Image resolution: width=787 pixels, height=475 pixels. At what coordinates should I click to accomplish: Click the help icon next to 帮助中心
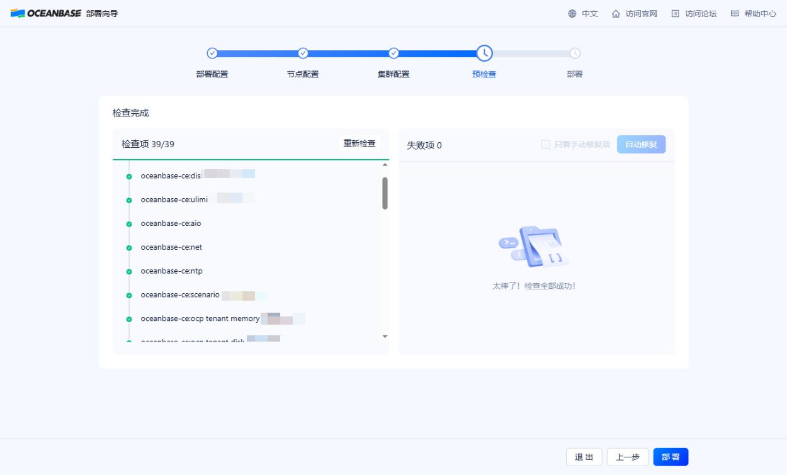pyautogui.click(x=735, y=13)
